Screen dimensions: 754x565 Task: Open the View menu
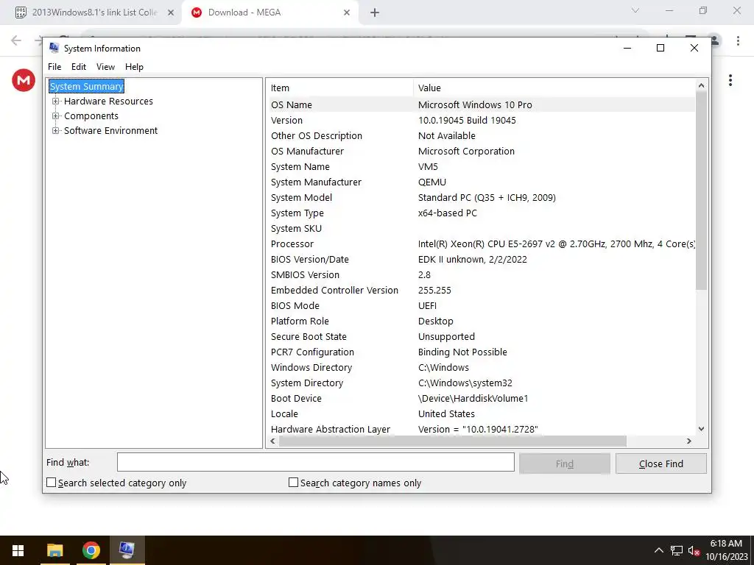click(x=105, y=67)
